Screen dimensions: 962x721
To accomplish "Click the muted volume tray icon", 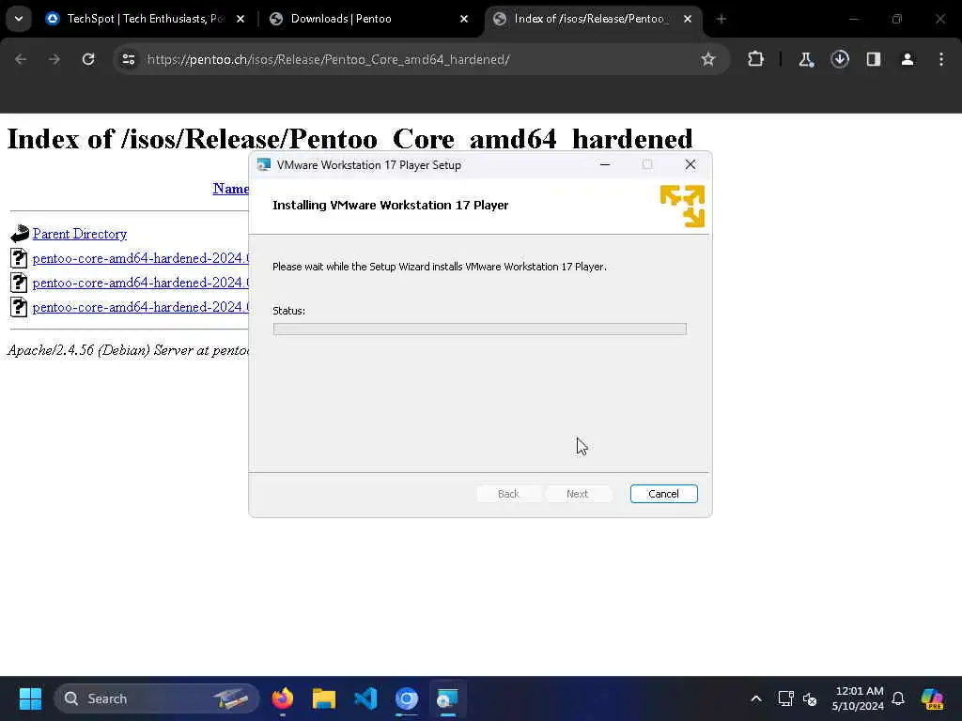I will [x=810, y=698].
